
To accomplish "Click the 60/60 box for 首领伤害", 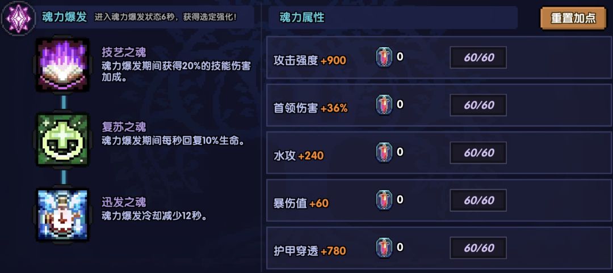I will coord(478,105).
